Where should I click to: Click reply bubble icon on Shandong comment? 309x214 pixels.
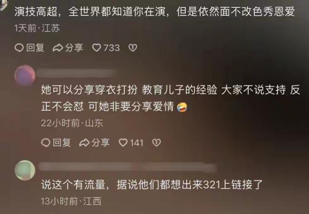[45, 142]
